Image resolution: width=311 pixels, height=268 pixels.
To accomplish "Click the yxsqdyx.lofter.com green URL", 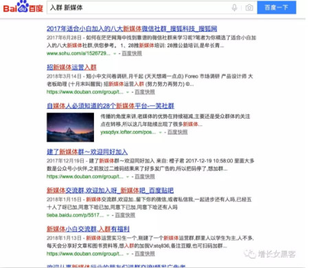I will 128,132.
